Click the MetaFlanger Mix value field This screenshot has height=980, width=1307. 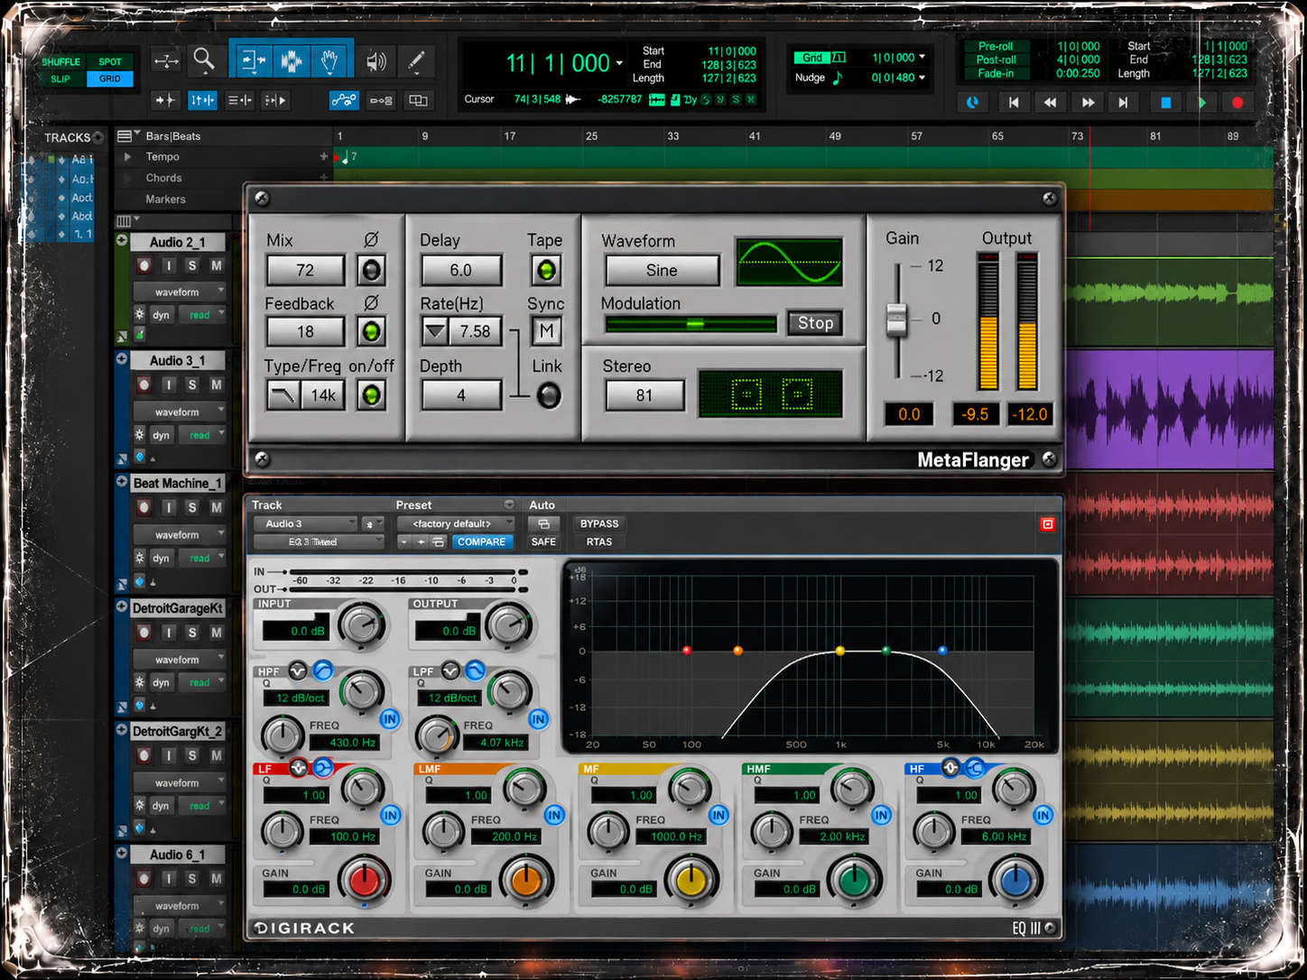(x=305, y=270)
